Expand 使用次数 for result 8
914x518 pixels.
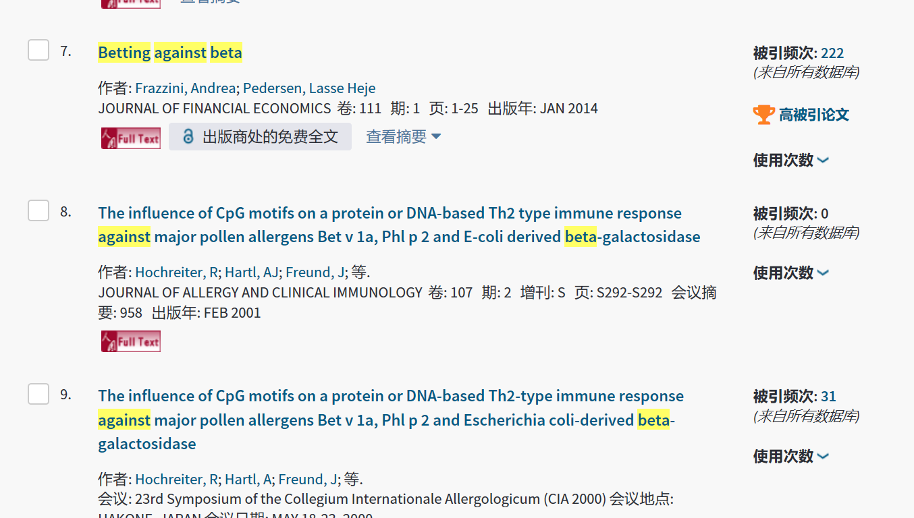[790, 273]
